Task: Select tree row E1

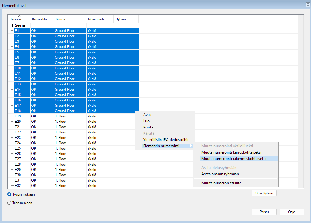Action: pos(76,31)
